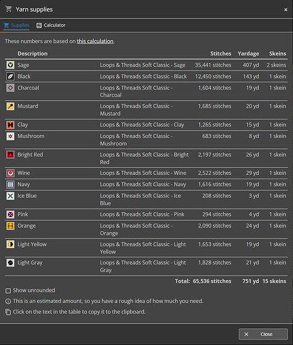The image size is (293, 345).
Task: Copy the '35,441 stitches' cell for Sage
Action: pyautogui.click(x=213, y=65)
